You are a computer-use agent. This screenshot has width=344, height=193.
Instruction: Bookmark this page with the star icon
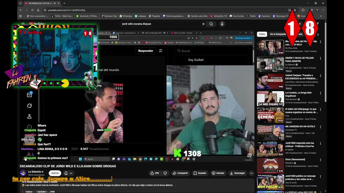click(x=295, y=10)
